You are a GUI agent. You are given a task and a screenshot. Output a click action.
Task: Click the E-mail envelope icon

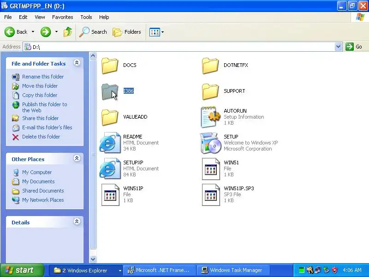pos(16,128)
